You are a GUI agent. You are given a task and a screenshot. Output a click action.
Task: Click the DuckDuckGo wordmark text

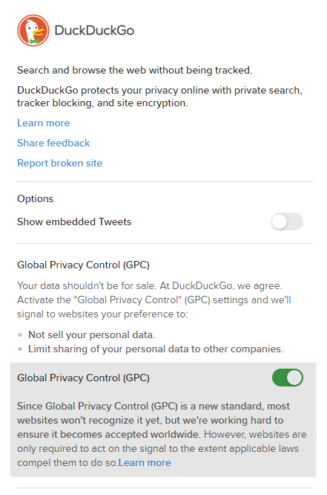click(x=94, y=30)
